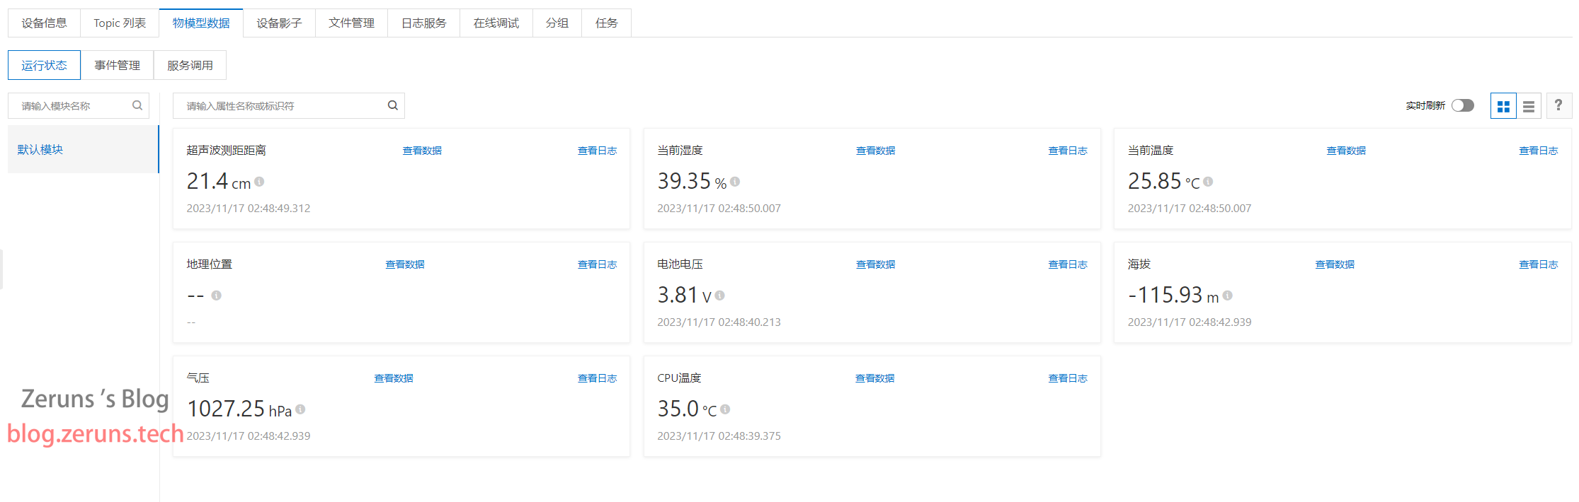Switch to 日志服务 tab
Image resolution: width=1579 pixels, height=502 pixels.
423,23
